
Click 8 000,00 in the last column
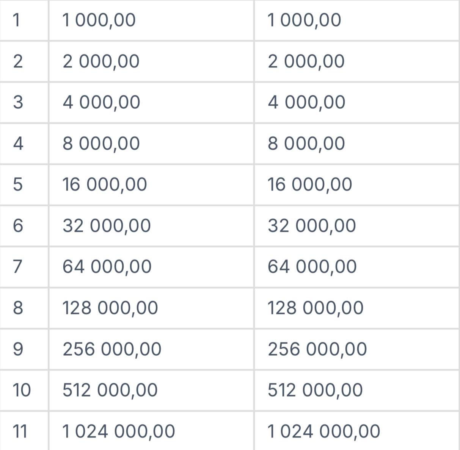point(306,144)
